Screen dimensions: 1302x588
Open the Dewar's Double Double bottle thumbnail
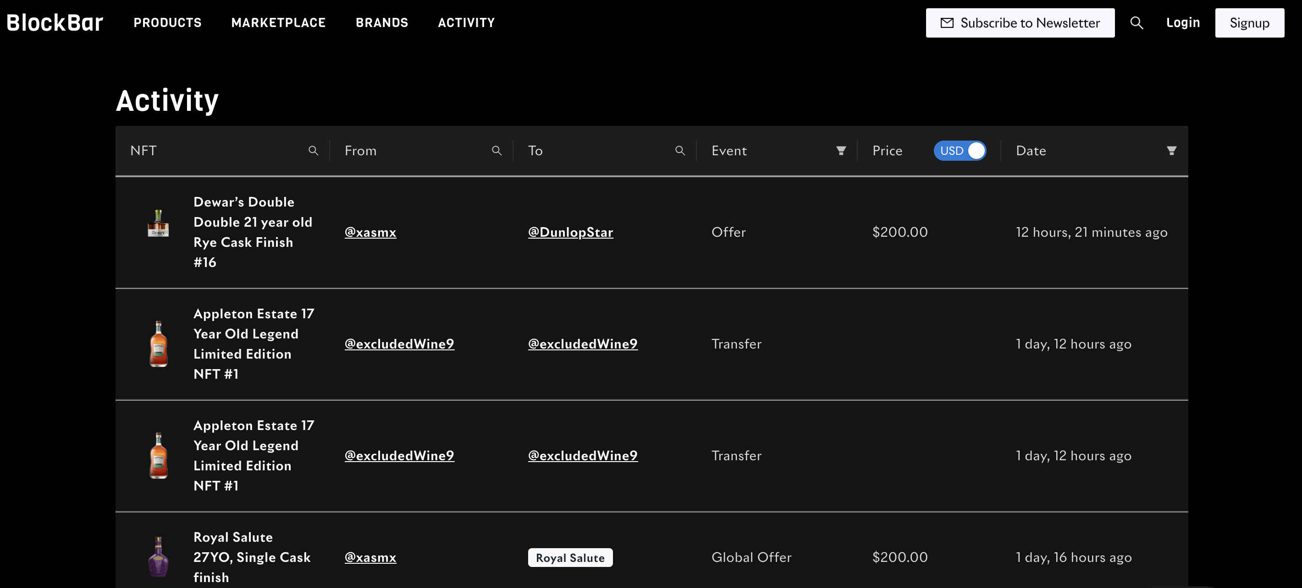[158, 223]
